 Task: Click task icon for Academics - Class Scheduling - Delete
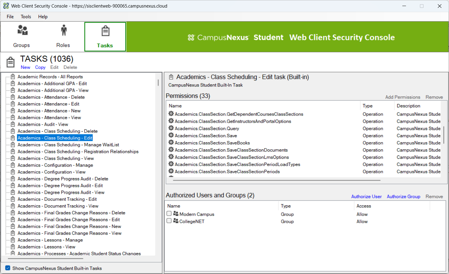pos(13,131)
